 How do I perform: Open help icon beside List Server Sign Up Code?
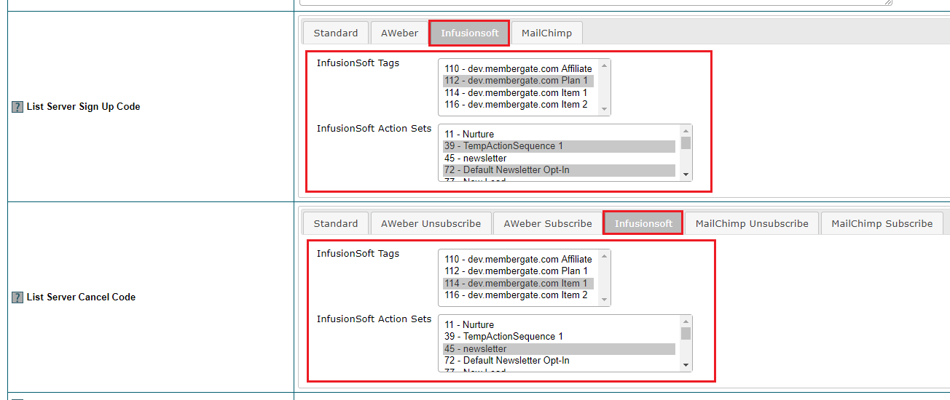tap(17, 107)
